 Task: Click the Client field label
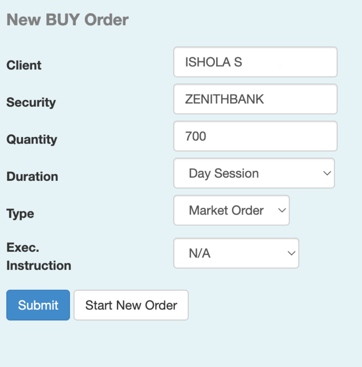24,65
